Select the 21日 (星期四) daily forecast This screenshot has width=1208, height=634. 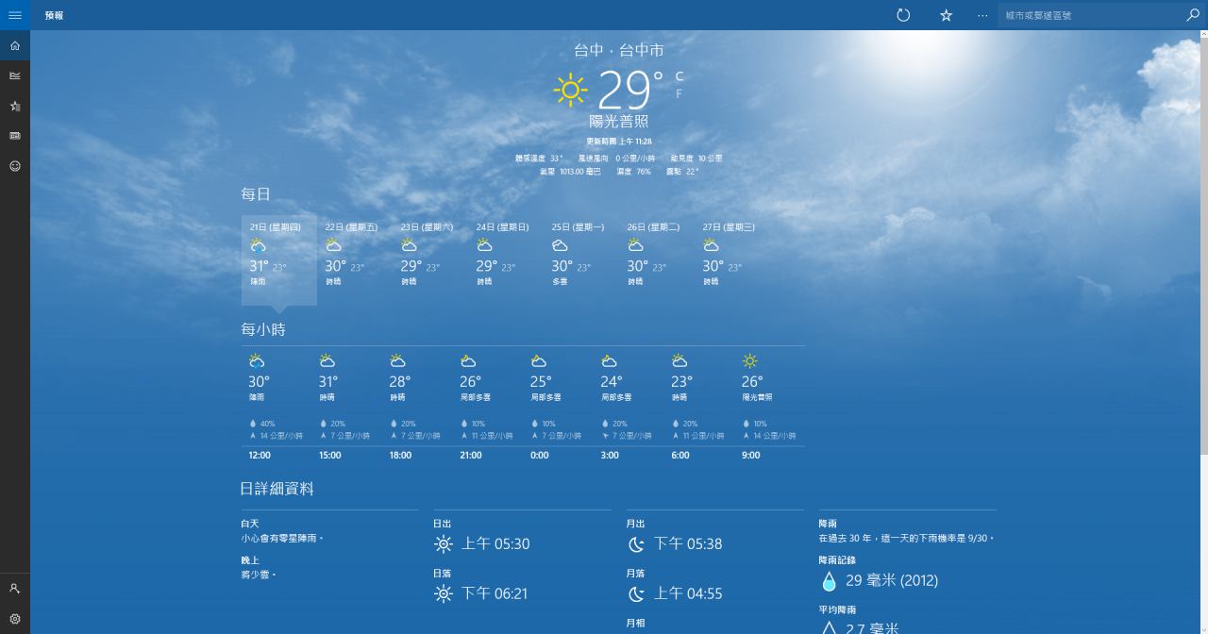[x=278, y=259]
